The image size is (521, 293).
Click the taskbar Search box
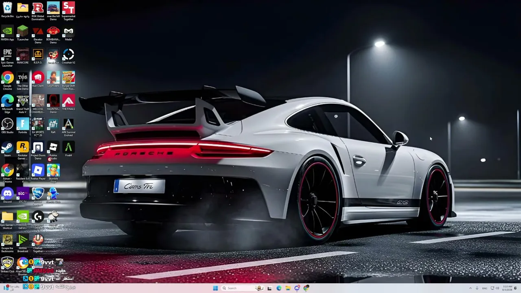(x=243, y=288)
